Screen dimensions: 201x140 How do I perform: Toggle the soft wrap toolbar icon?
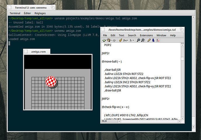[x=158, y=40]
